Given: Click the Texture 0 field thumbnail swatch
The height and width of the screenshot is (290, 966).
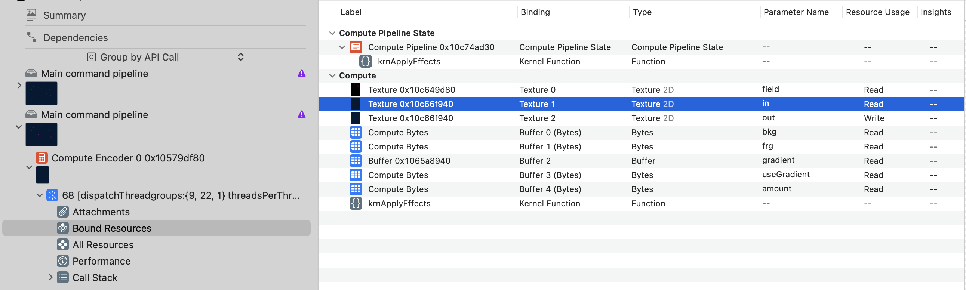Looking at the screenshot, I should click(356, 90).
